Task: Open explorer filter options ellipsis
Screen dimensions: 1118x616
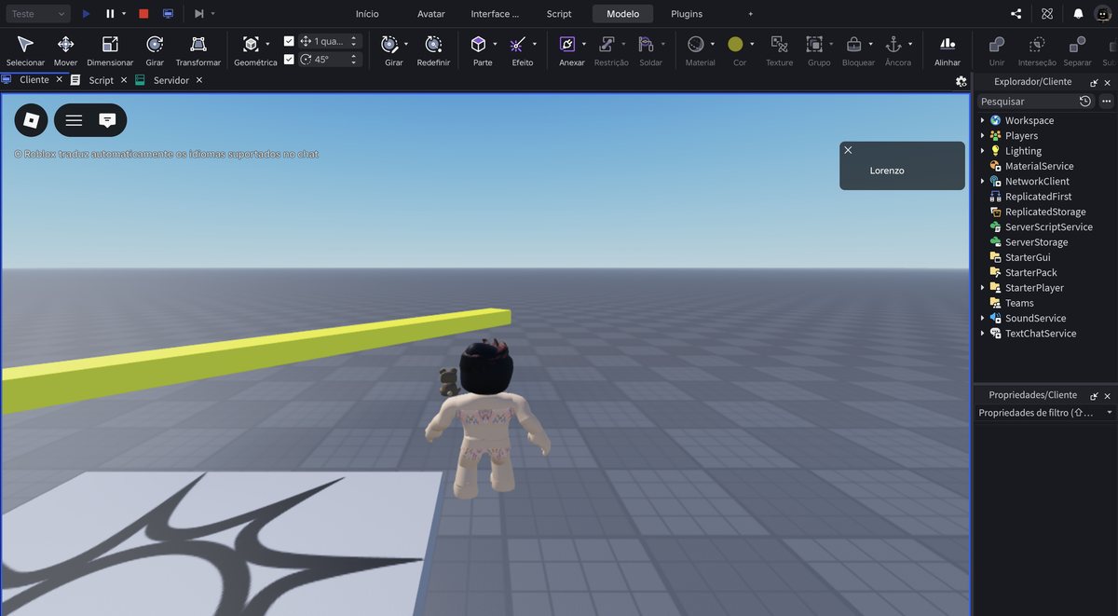Action: pyautogui.click(x=1106, y=101)
